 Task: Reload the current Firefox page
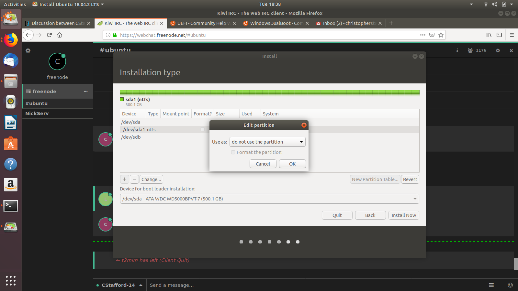coord(49,35)
